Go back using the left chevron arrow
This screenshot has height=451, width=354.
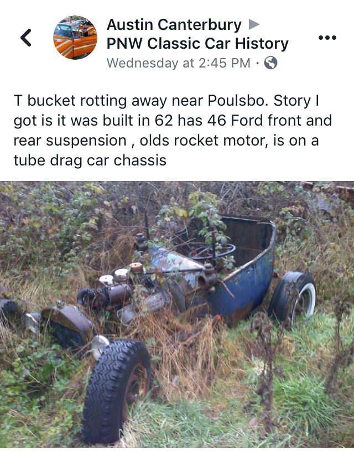click(26, 38)
